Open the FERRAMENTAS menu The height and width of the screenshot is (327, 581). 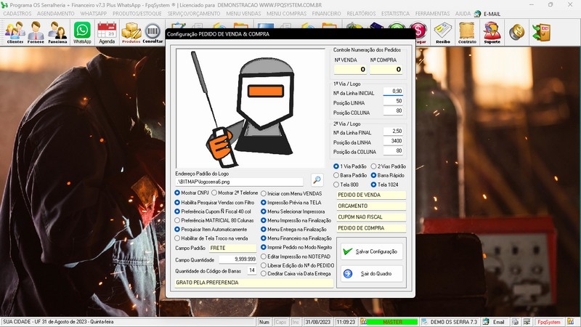click(432, 13)
